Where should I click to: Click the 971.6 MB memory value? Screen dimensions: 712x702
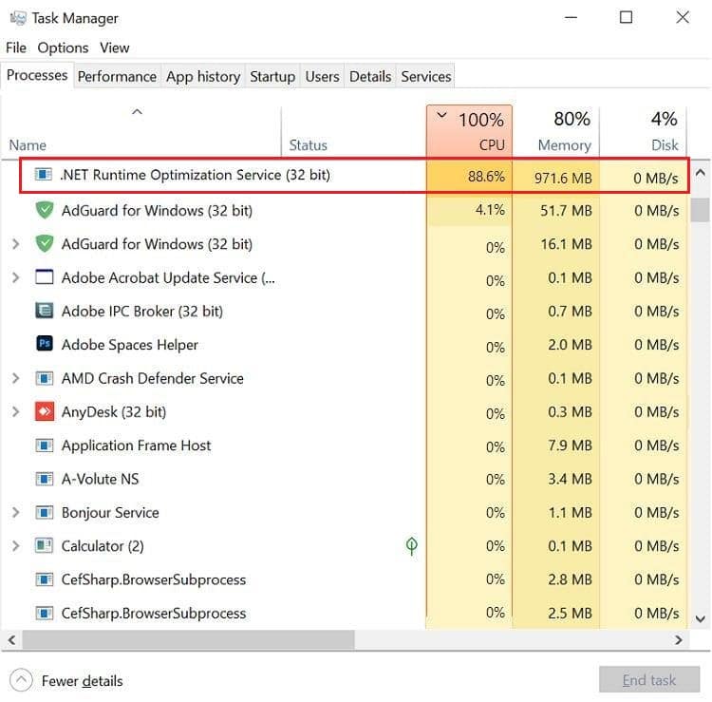point(563,178)
